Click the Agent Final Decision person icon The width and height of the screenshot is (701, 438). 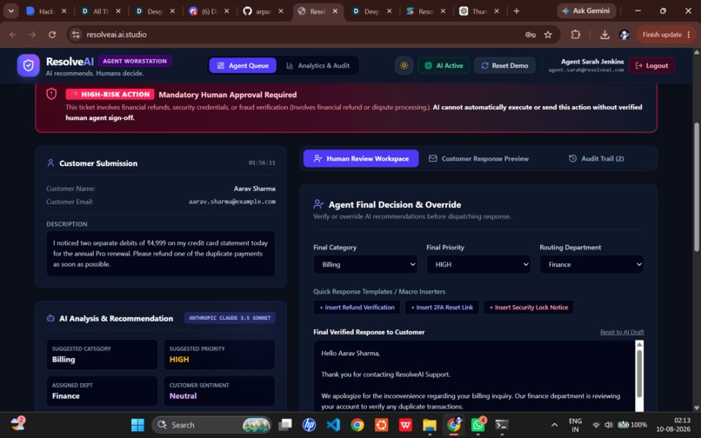pyautogui.click(x=318, y=205)
